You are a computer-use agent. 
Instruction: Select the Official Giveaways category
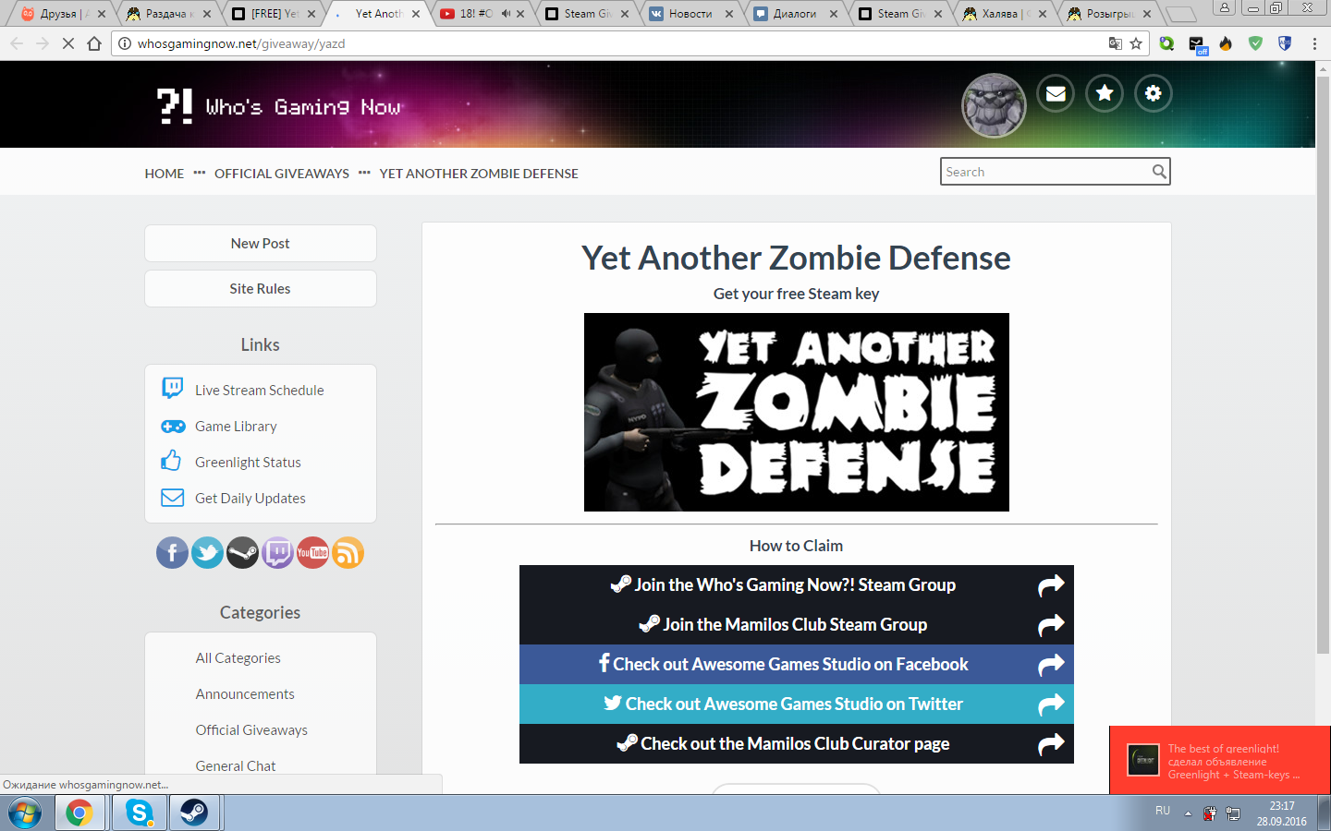tap(251, 730)
